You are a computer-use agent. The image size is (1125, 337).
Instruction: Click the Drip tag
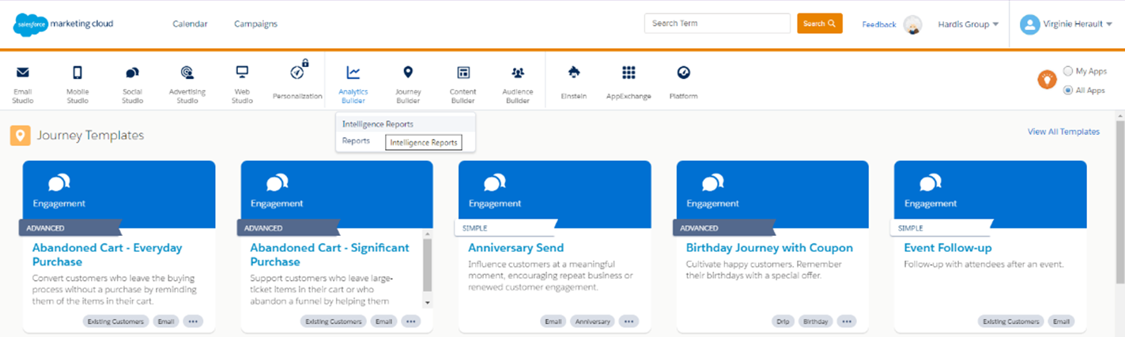783,322
